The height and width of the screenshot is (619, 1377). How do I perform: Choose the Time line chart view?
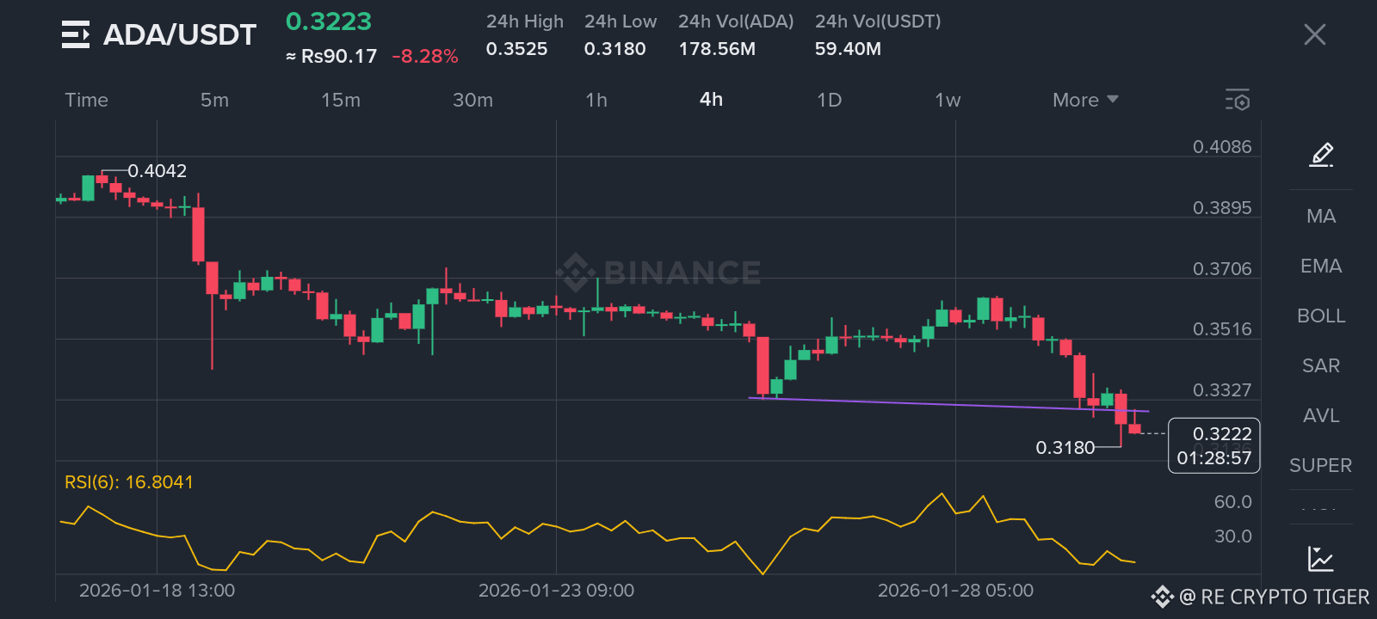coord(87,100)
